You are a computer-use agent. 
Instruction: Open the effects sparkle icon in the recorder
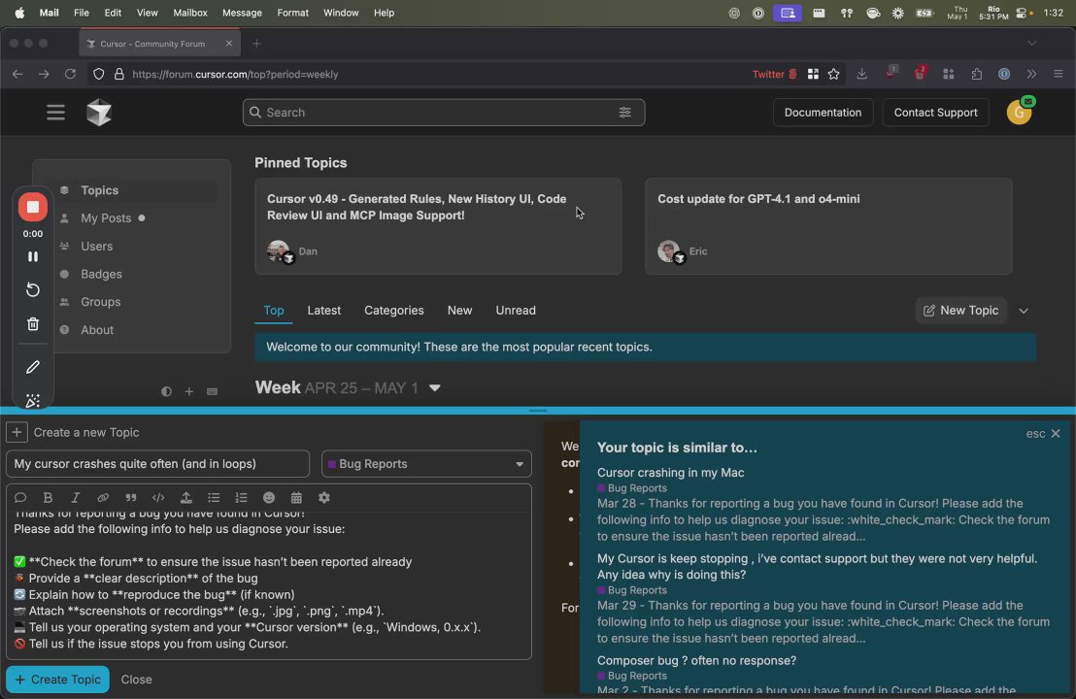(x=32, y=400)
